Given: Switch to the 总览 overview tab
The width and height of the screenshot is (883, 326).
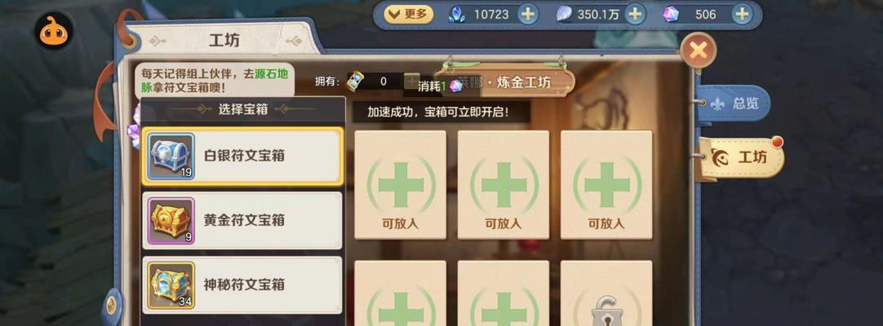Looking at the screenshot, I should pos(734,104).
